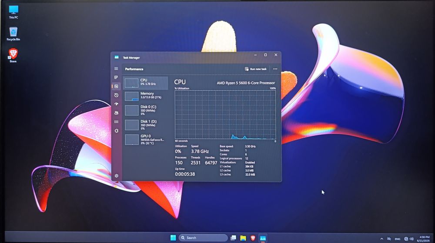Click Run new task button
This screenshot has height=243, width=435.
tap(255, 69)
